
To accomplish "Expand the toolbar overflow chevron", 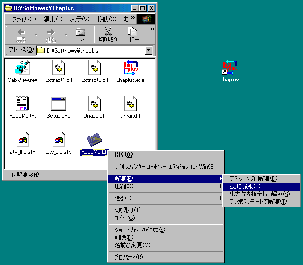I will [152, 29].
